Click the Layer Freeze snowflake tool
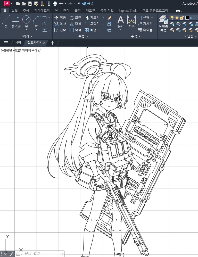Viewport: 198px width, 257px height. click(x=185, y=24)
